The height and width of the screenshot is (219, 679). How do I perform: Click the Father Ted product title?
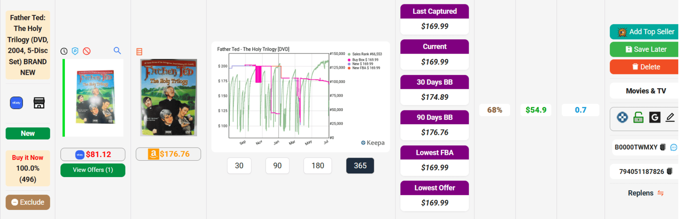pos(28,45)
